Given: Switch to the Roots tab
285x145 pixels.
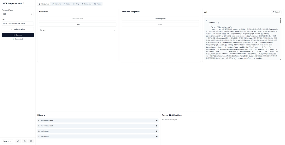Looking at the screenshot, I should [98, 4].
